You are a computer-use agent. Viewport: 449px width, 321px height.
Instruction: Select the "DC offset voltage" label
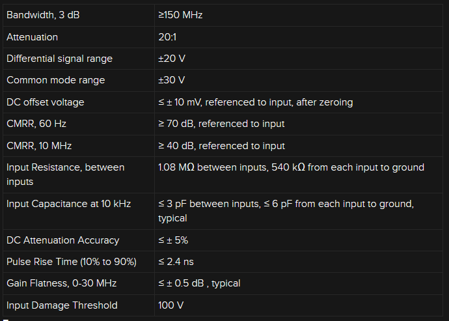click(45, 102)
